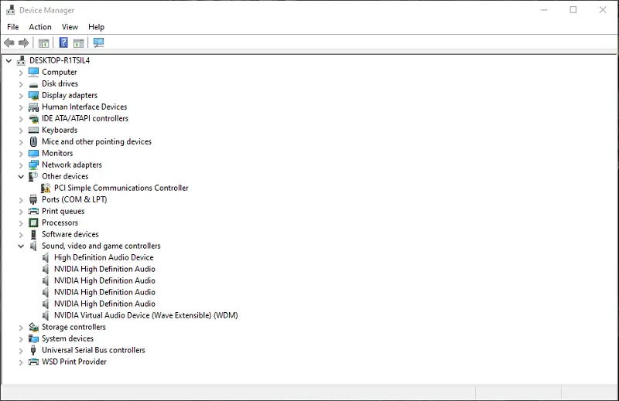The width and height of the screenshot is (619, 401).
Task: Expand the Computer category
Action: [21, 73]
